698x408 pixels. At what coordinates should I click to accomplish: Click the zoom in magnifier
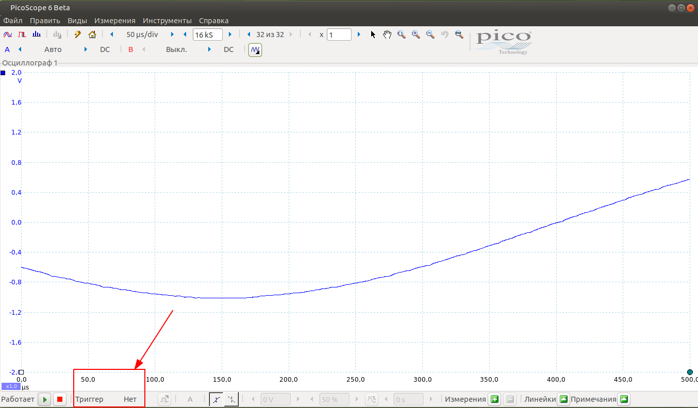click(416, 35)
